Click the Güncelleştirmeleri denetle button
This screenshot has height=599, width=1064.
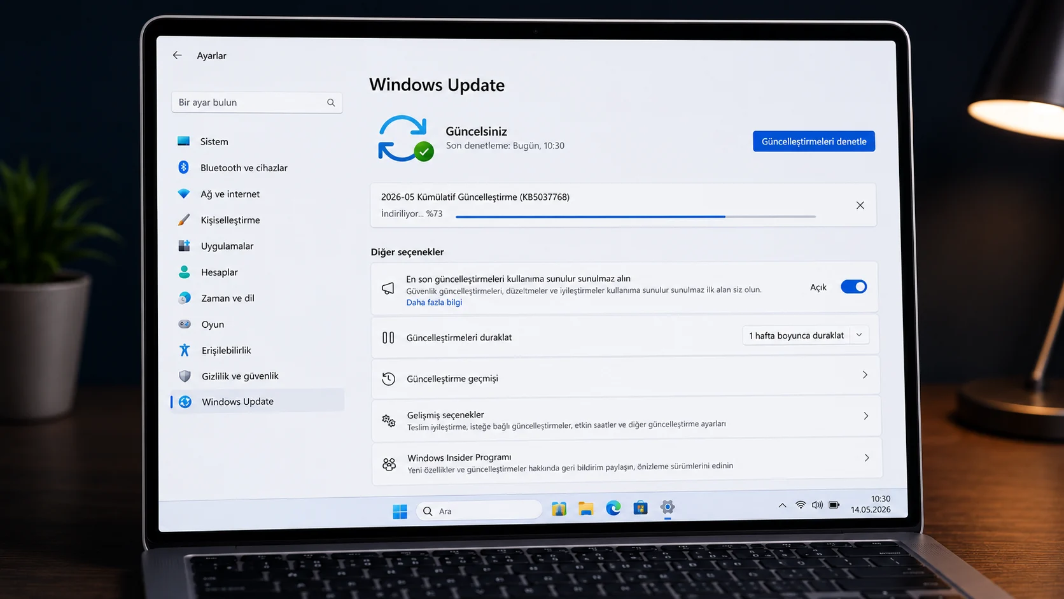(814, 141)
